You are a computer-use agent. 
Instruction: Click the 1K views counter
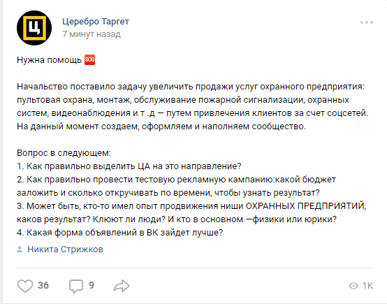367,285
